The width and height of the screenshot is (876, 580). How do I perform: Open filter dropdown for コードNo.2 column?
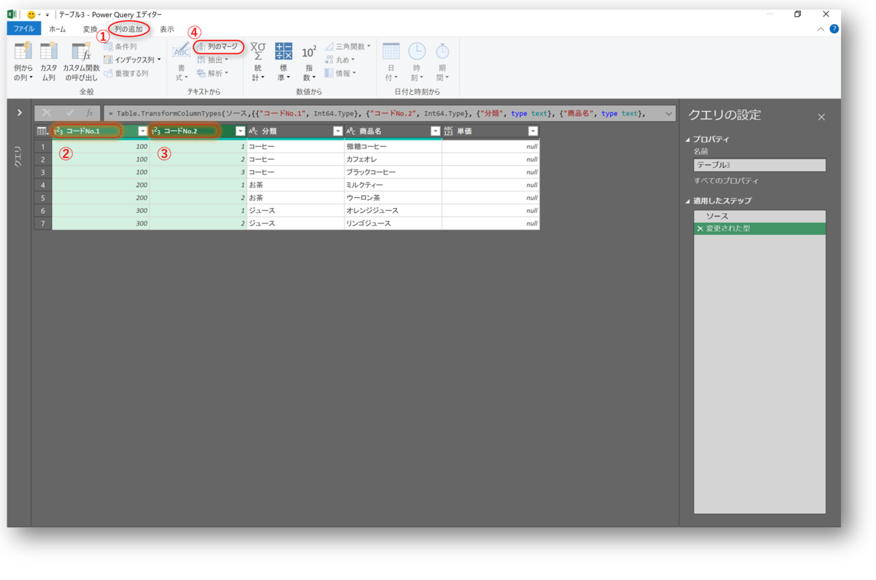(x=240, y=131)
